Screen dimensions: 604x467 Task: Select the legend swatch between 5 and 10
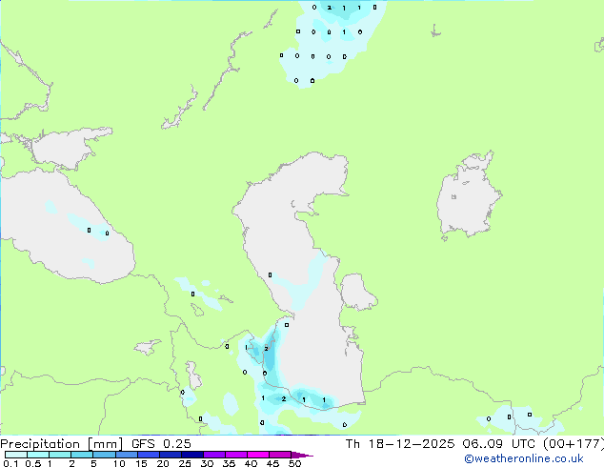[104, 455]
